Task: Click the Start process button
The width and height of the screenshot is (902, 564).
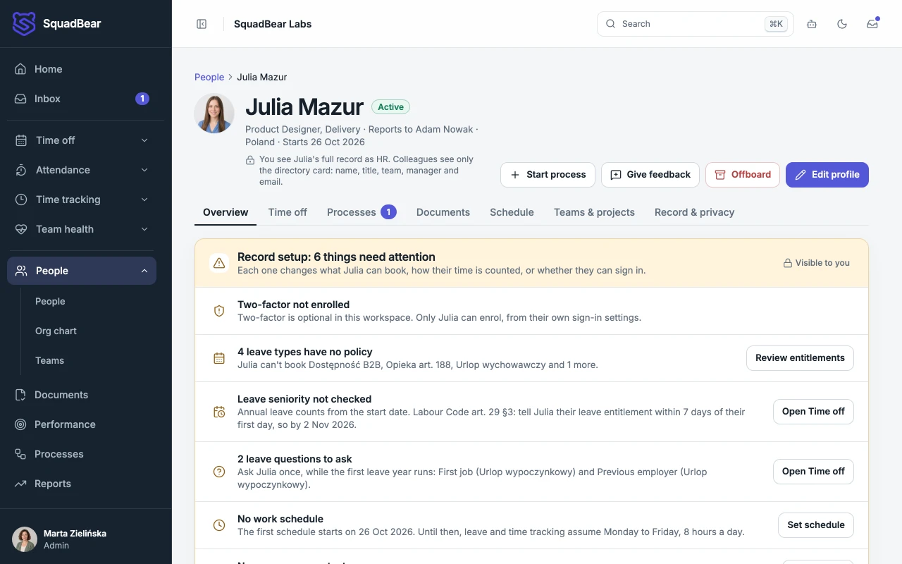Action: [x=548, y=175]
